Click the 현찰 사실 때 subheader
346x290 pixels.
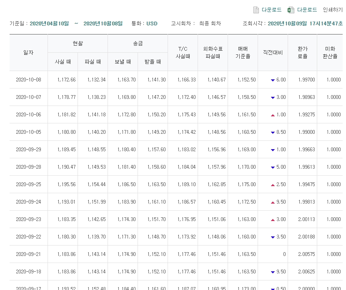63,62
